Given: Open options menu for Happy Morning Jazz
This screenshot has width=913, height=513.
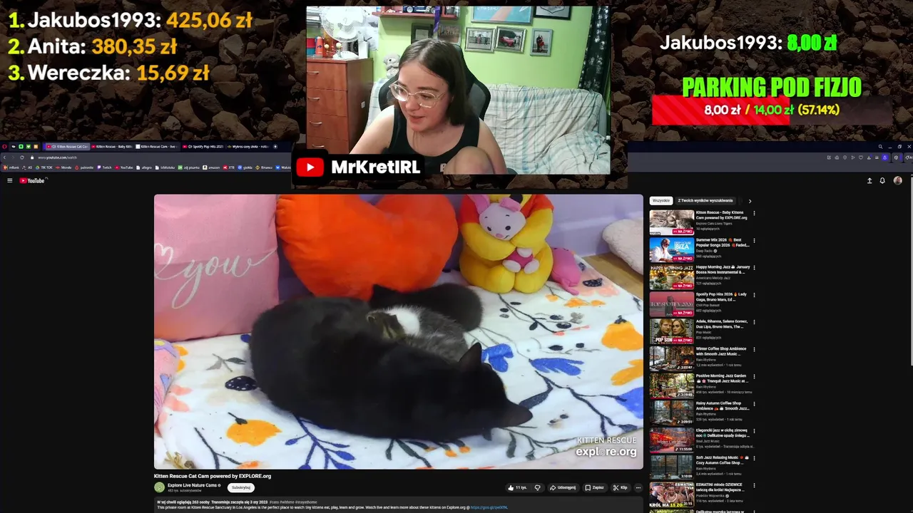Looking at the screenshot, I should 754,267.
